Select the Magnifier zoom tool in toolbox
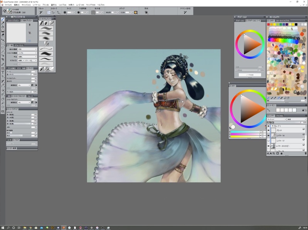Viewport: 308px width, 230px height. click(x=3, y=103)
